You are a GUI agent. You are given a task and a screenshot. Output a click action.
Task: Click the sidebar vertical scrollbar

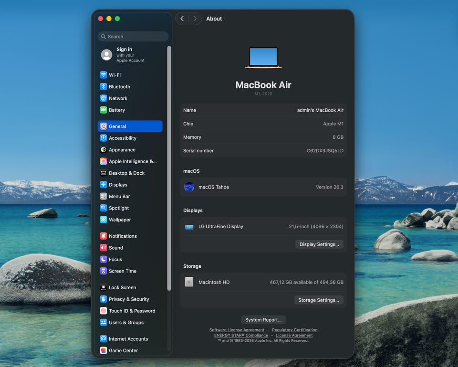[x=169, y=168]
